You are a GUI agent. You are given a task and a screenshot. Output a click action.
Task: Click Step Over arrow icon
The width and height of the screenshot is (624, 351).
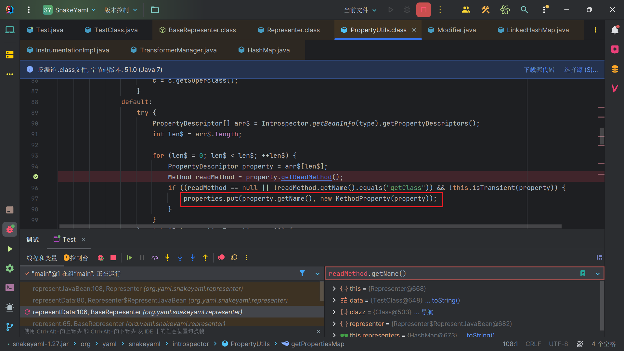point(155,258)
